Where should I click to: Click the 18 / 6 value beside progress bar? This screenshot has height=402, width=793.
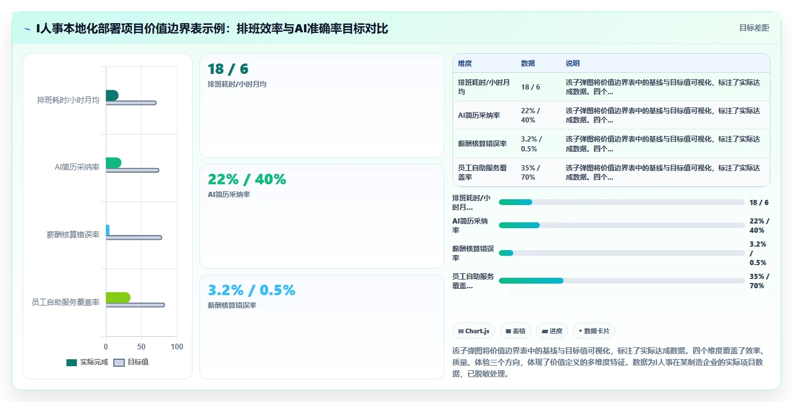(x=759, y=202)
